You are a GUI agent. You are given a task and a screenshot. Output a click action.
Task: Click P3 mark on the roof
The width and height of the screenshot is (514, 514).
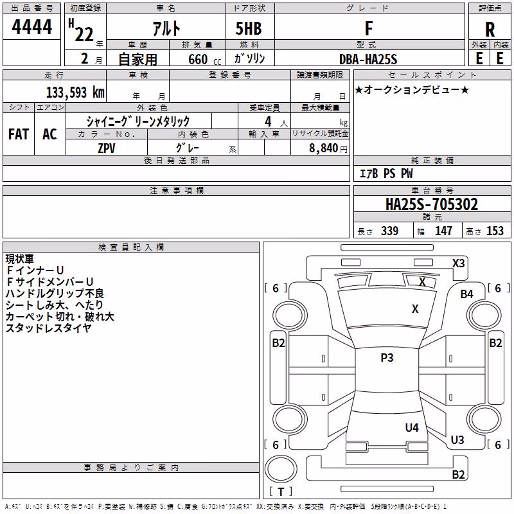[387, 358]
